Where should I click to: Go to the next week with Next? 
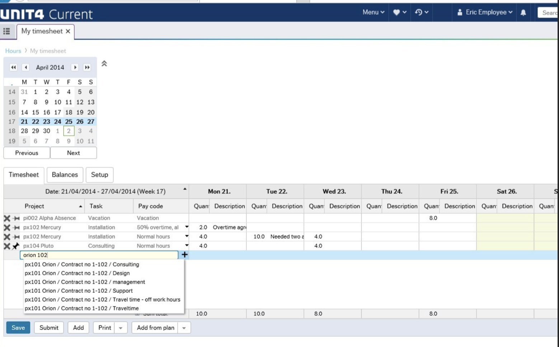tap(73, 153)
